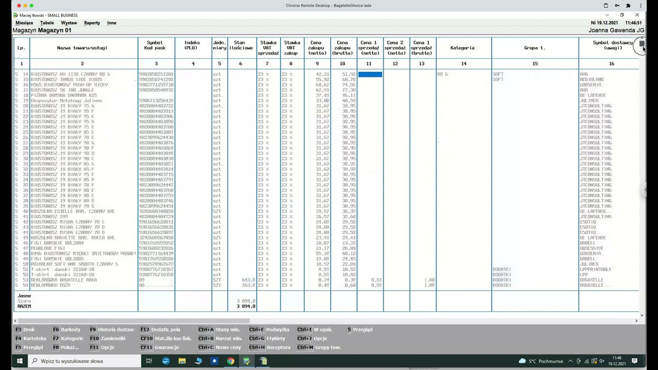Open the Wystaw menu

point(69,23)
